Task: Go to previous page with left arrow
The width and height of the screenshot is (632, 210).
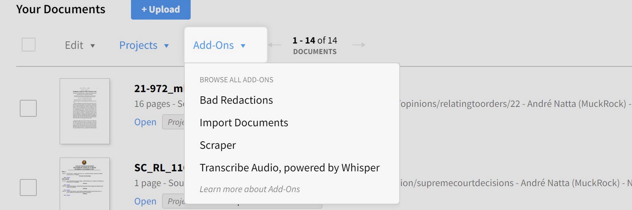Action: (275, 45)
